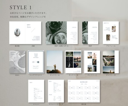
Task: Click the "ギャラリー D" caption
Action: [x=111, y=75]
